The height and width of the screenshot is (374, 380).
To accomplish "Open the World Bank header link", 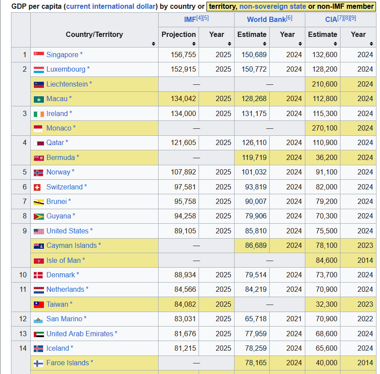I will click(x=266, y=20).
